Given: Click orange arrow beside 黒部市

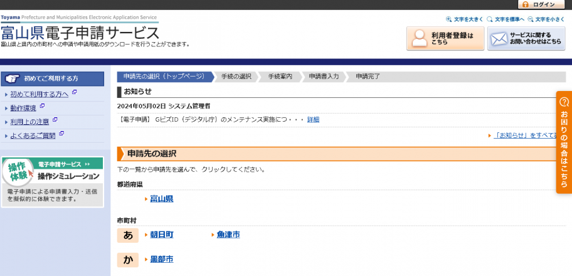Looking at the screenshot, I should (146, 259).
